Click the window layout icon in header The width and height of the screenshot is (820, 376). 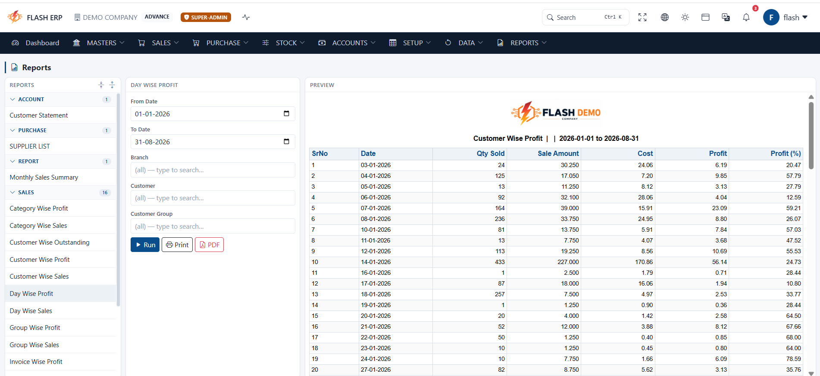(x=705, y=17)
